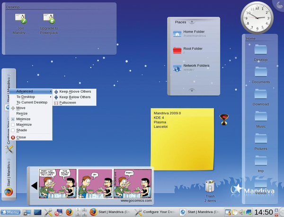
Task: Open the Join Mandriva desktop icon
Action: click(21, 24)
